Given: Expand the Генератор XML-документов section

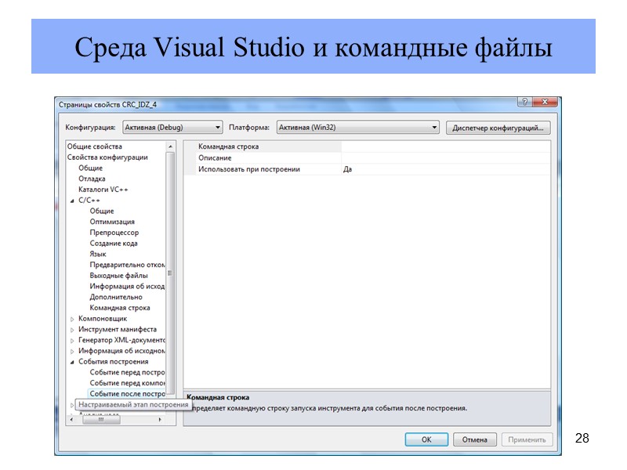Looking at the screenshot, I should tap(71, 340).
